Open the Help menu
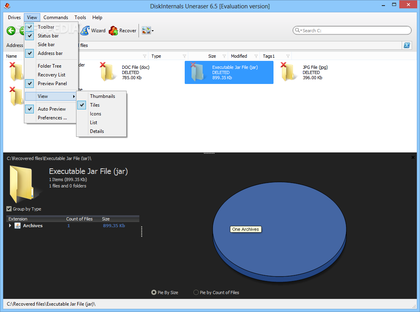The width and height of the screenshot is (420, 312). (97, 18)
